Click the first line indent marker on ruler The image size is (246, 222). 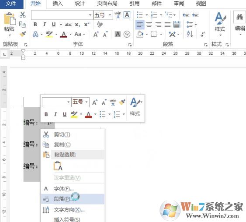click(x=23, y=51)
